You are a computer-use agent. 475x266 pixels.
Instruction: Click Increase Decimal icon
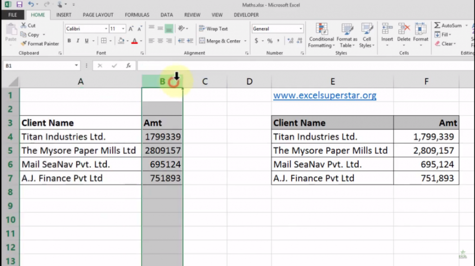pyautogui.click(x=290, y=41)
